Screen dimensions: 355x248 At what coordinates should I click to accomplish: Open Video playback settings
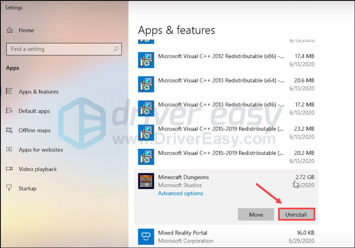[x=37, y=169]
